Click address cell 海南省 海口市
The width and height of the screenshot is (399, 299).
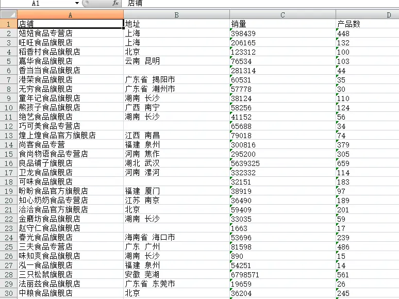[x=177, y=238]
